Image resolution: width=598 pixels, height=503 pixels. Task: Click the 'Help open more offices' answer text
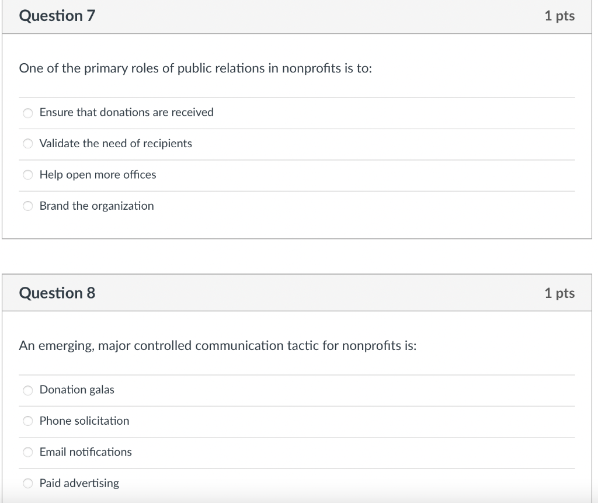coord(98,175)
